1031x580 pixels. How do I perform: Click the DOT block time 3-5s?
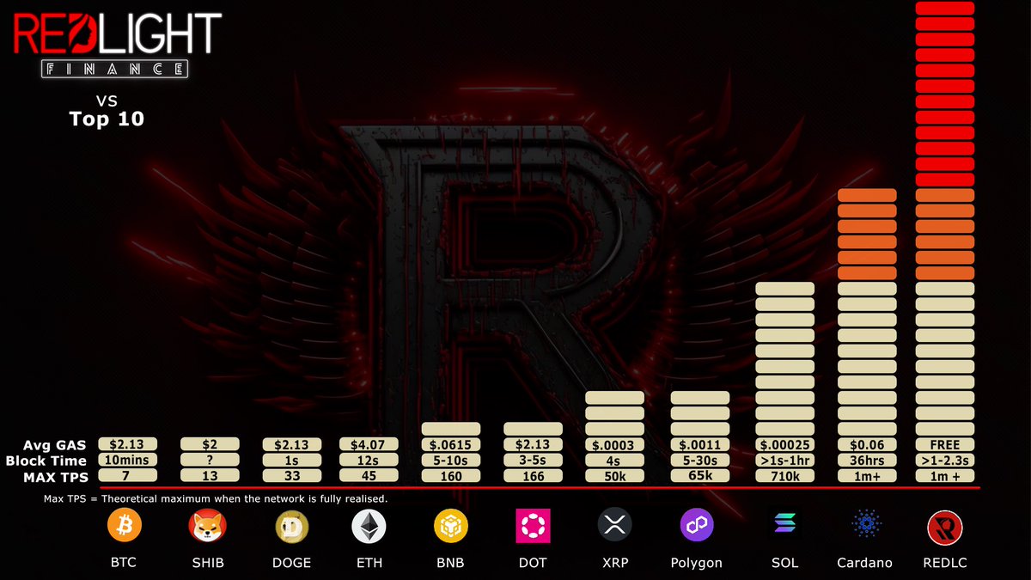pos(533,460)
